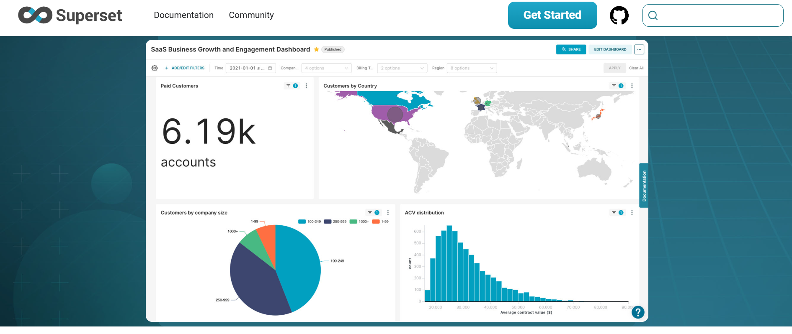Image resolution: width=792 pixels, height=334 pixels.
Task: Toggle the 250-999 legend swatch
Action: coord(328,222)
